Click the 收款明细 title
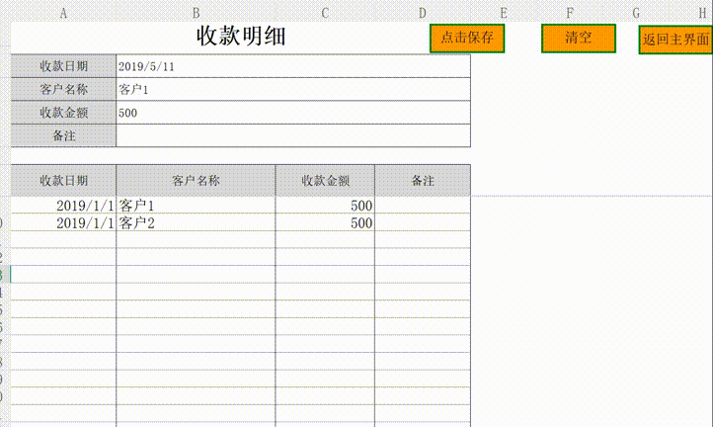This screenshot has height=427, width=713. click(x=241, y=36)
